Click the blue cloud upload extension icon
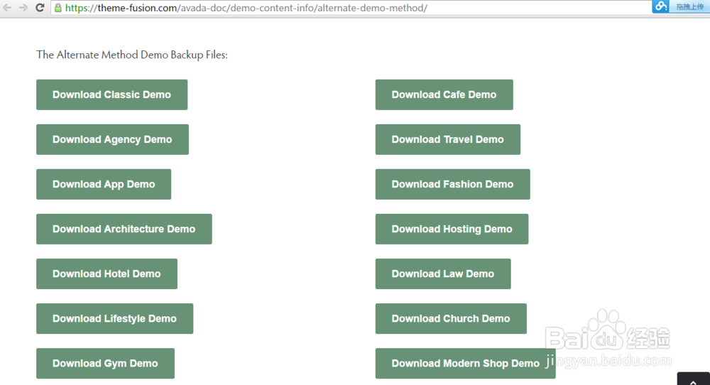710x385 pixels. (660, 6)
